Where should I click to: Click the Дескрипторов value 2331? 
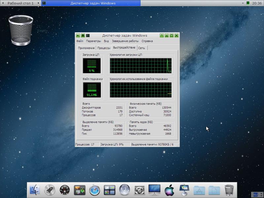click(119, 108)
